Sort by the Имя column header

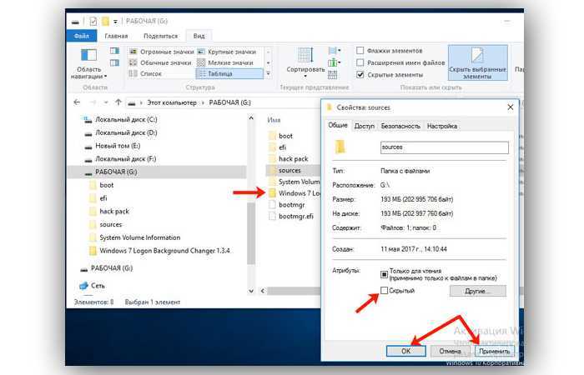pos(274,120)
